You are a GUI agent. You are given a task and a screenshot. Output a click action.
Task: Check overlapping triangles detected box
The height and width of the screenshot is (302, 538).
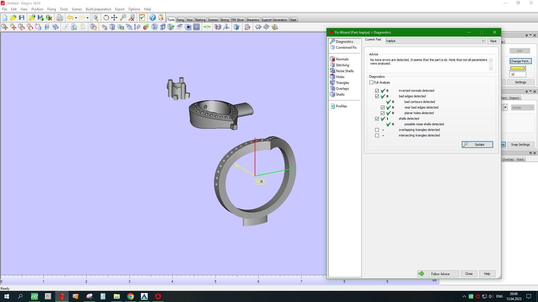pyautogui.click(x=377, y=130)
